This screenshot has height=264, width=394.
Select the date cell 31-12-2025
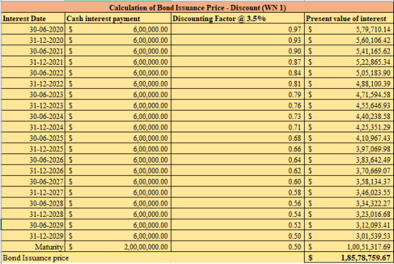pos(33,149)
